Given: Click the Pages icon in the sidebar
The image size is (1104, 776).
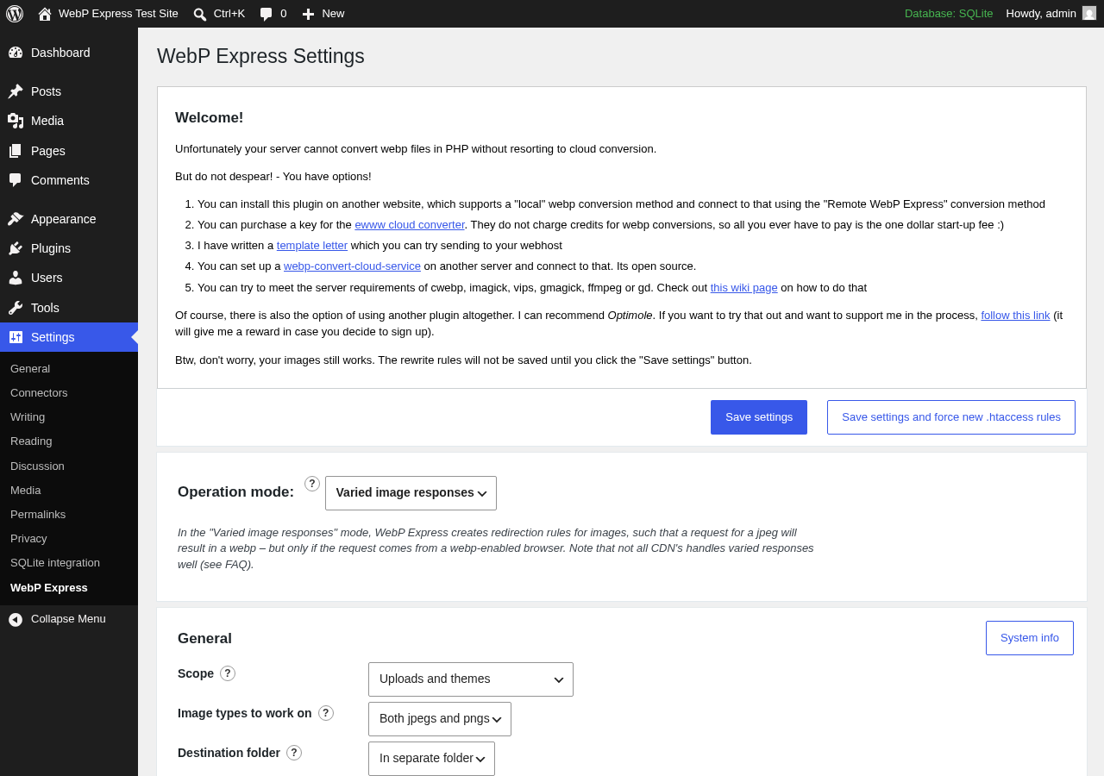Looking at the screenshot, I should coord(16,151).
